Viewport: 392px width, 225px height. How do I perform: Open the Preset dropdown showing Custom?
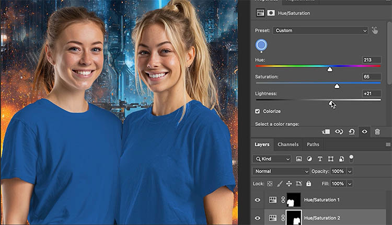tap(320, 30)
